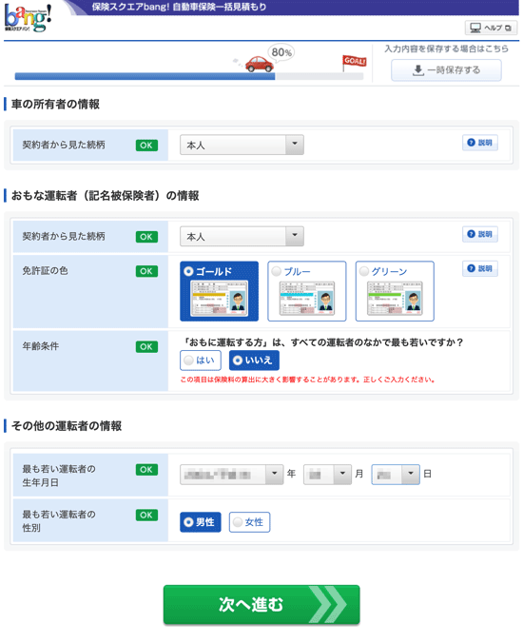Select 女性 as the youngest driver's gender
Screen dimensions: 523x643
[249, 522]
